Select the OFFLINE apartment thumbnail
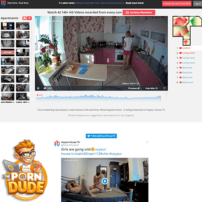This screenshot has width=202, height=202. [x=7, y=52]
